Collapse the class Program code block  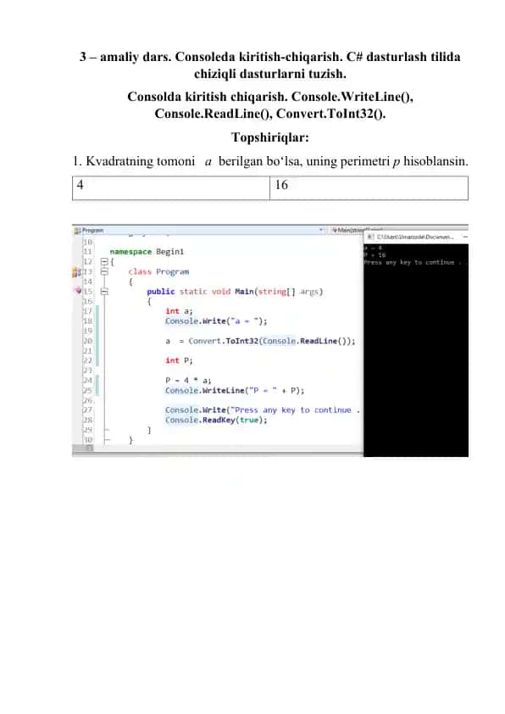click(x=104, y=272)
